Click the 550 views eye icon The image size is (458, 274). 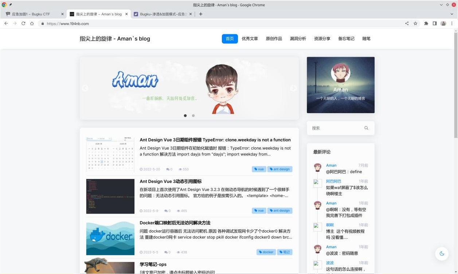pyautogui.click(x=180, y=169)
